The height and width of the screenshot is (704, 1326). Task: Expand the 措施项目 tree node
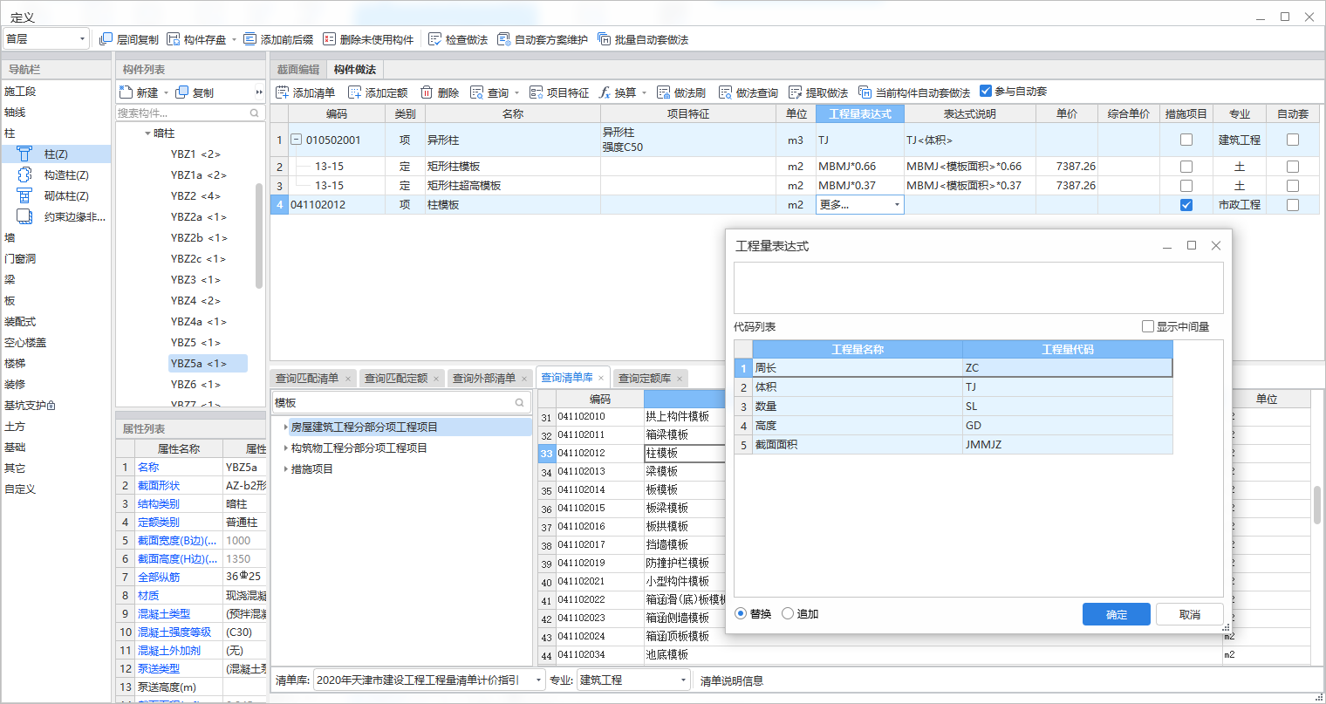pos(286,469)
